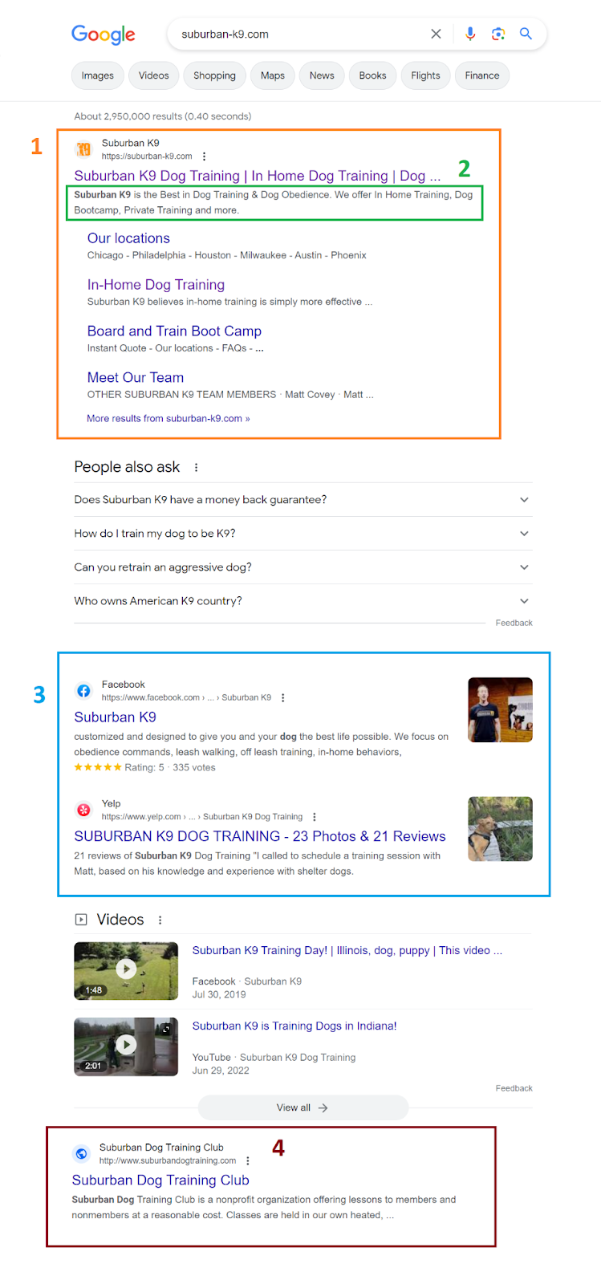The image size is (601, 1284).
Task: Click the Yelp result dog thumbnail
Action: (x=500, y=829)
